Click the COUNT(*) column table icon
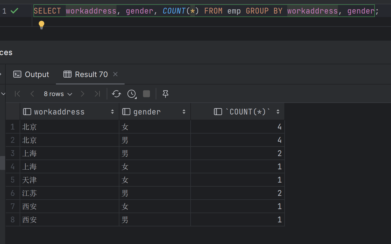Image resolution: width=391 pixels, height=244 pixels. pos(218,112)
